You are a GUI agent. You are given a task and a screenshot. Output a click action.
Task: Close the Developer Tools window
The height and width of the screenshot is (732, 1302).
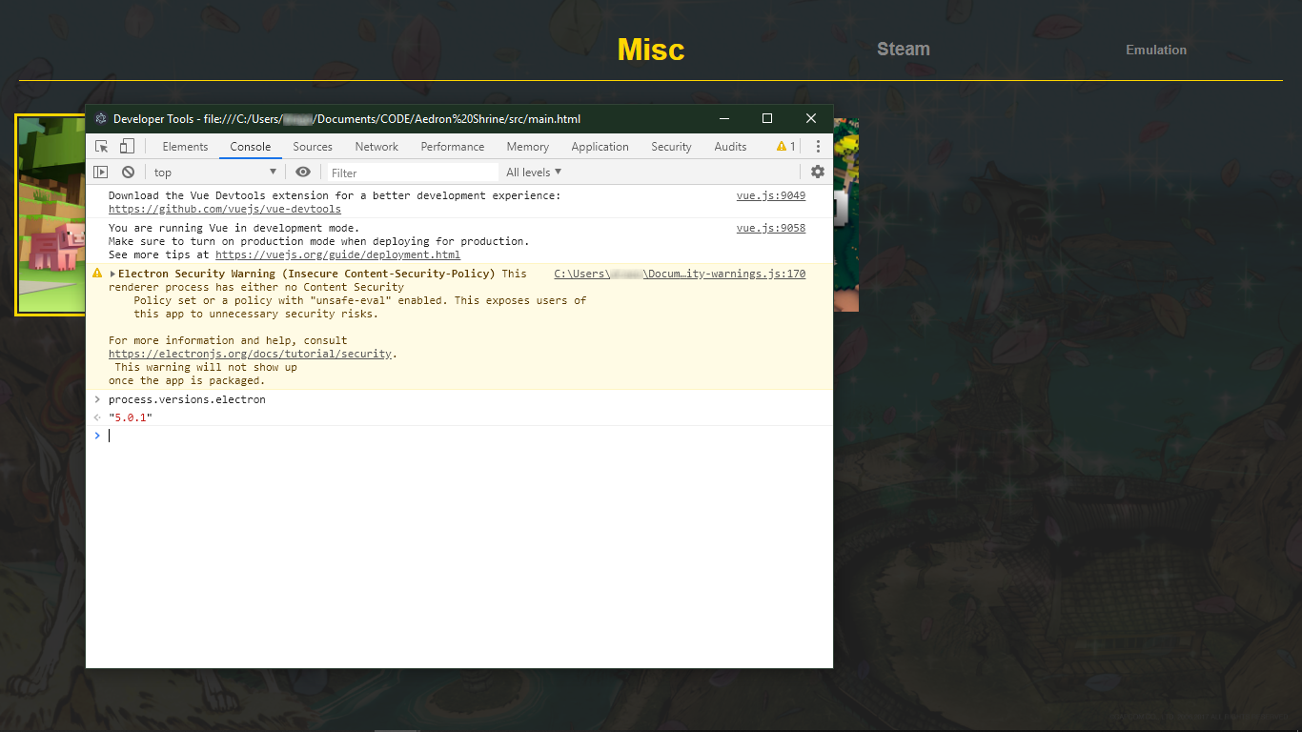[811, 118]
